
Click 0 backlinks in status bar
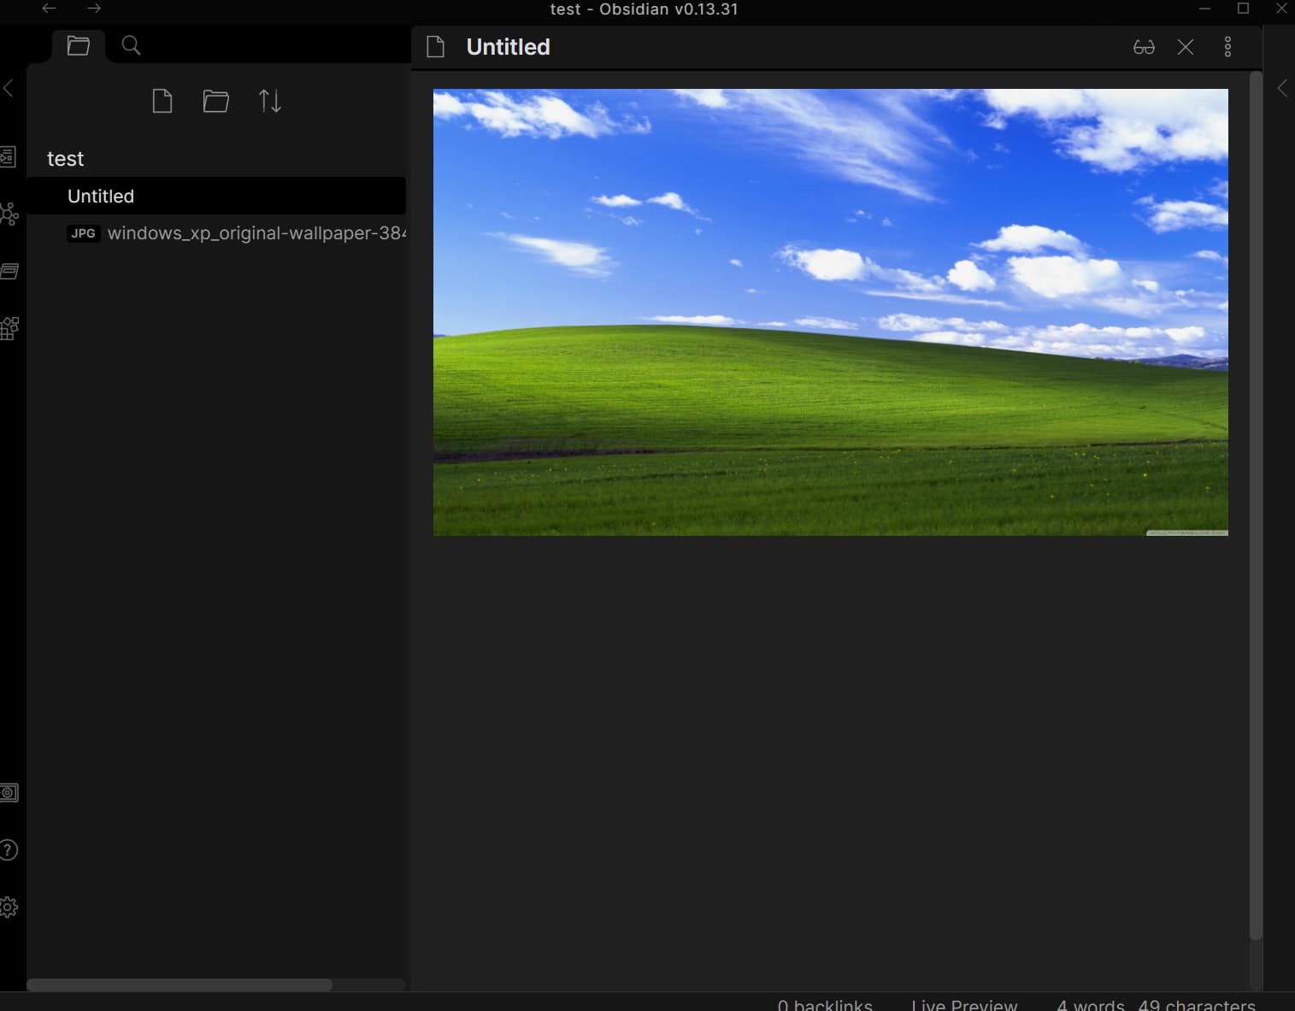pos(825,1004)
